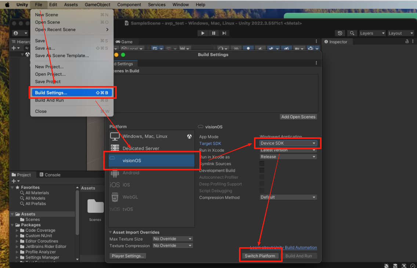Click the Inspector lock icon

407,41
